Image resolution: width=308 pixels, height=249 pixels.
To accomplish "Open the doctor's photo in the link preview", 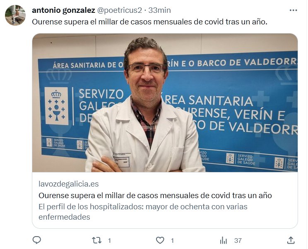I will pyautogui.click(x=165, y=103).
